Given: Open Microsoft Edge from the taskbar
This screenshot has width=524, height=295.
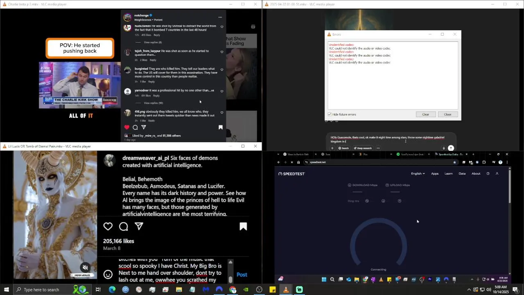Looking at the screenshot, I should (x=112, y=290).
